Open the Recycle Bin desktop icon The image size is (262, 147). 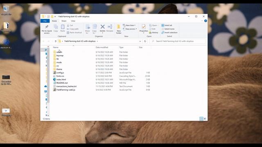(6, 10)
